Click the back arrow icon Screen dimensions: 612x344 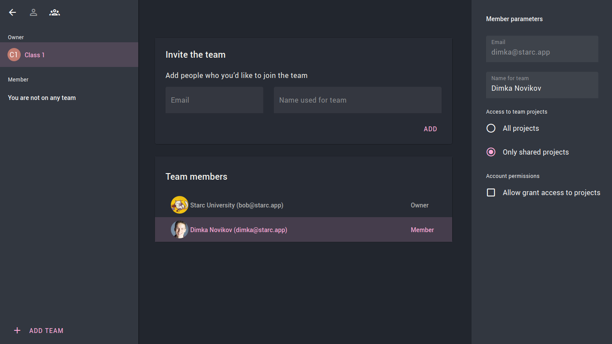[x=12, y=13]
